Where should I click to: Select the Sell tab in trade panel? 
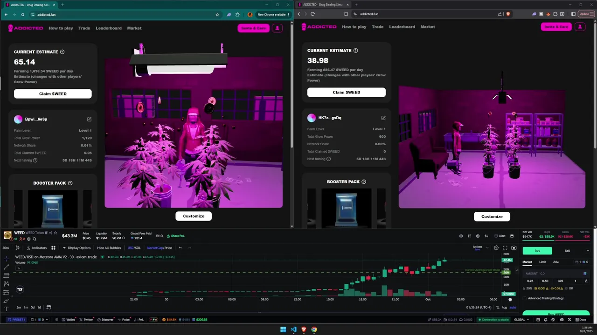(x=567, y=251)
